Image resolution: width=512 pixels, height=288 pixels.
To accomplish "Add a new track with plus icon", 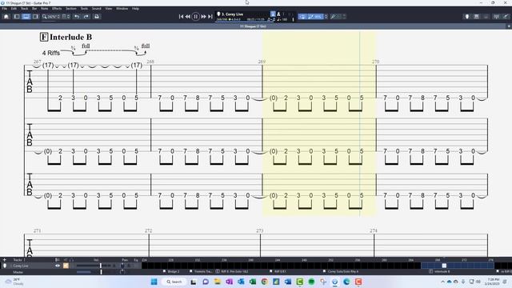I will pyautogui.click(x=5, y=260).
